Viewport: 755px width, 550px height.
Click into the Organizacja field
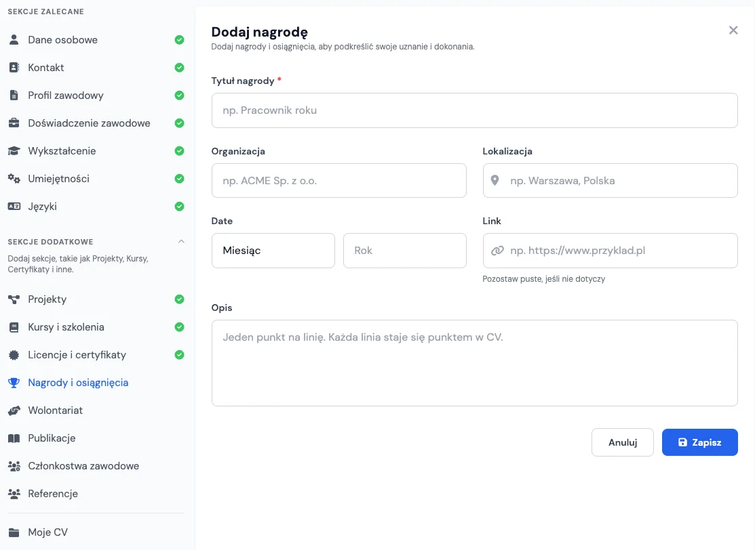338,181
